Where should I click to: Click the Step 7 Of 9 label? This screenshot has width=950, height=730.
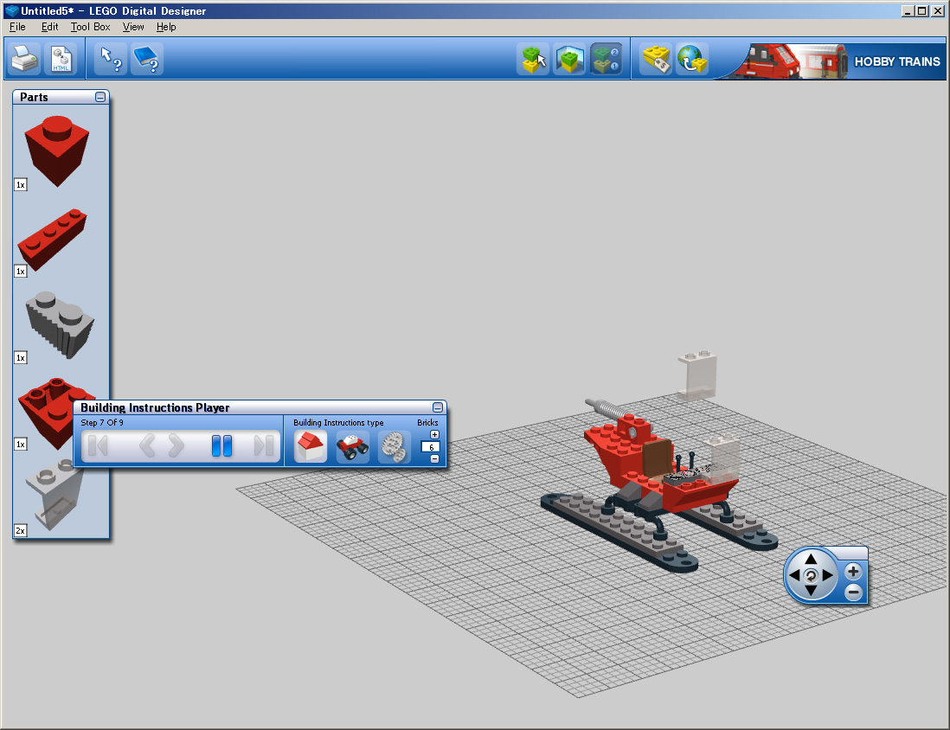tap(102, 422)
